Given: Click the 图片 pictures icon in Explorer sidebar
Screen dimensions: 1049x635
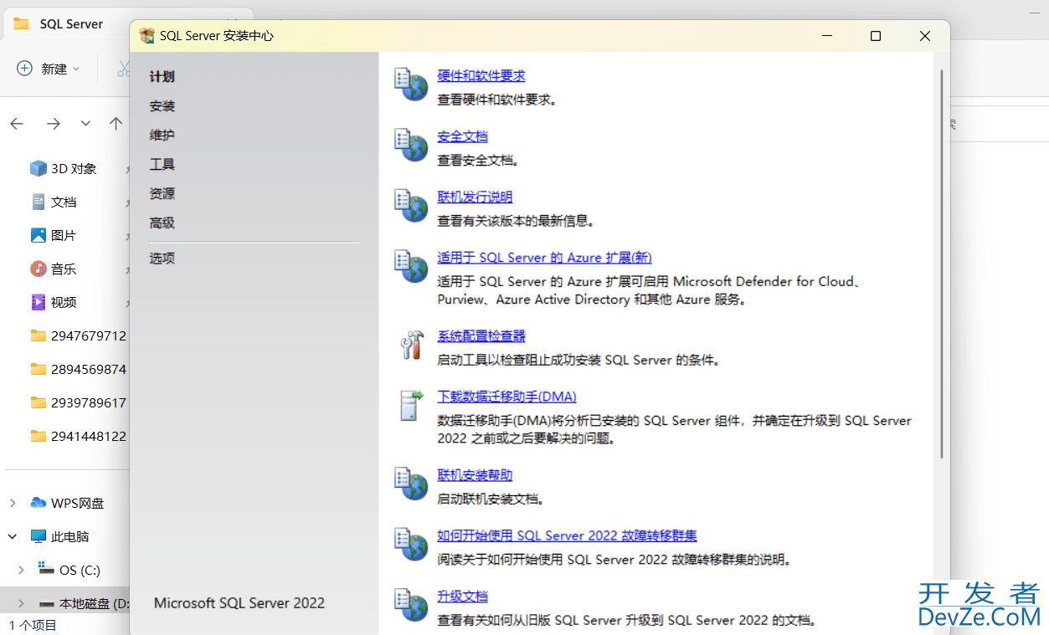Looking at the screenshot, I should click(x=38, y=235).
